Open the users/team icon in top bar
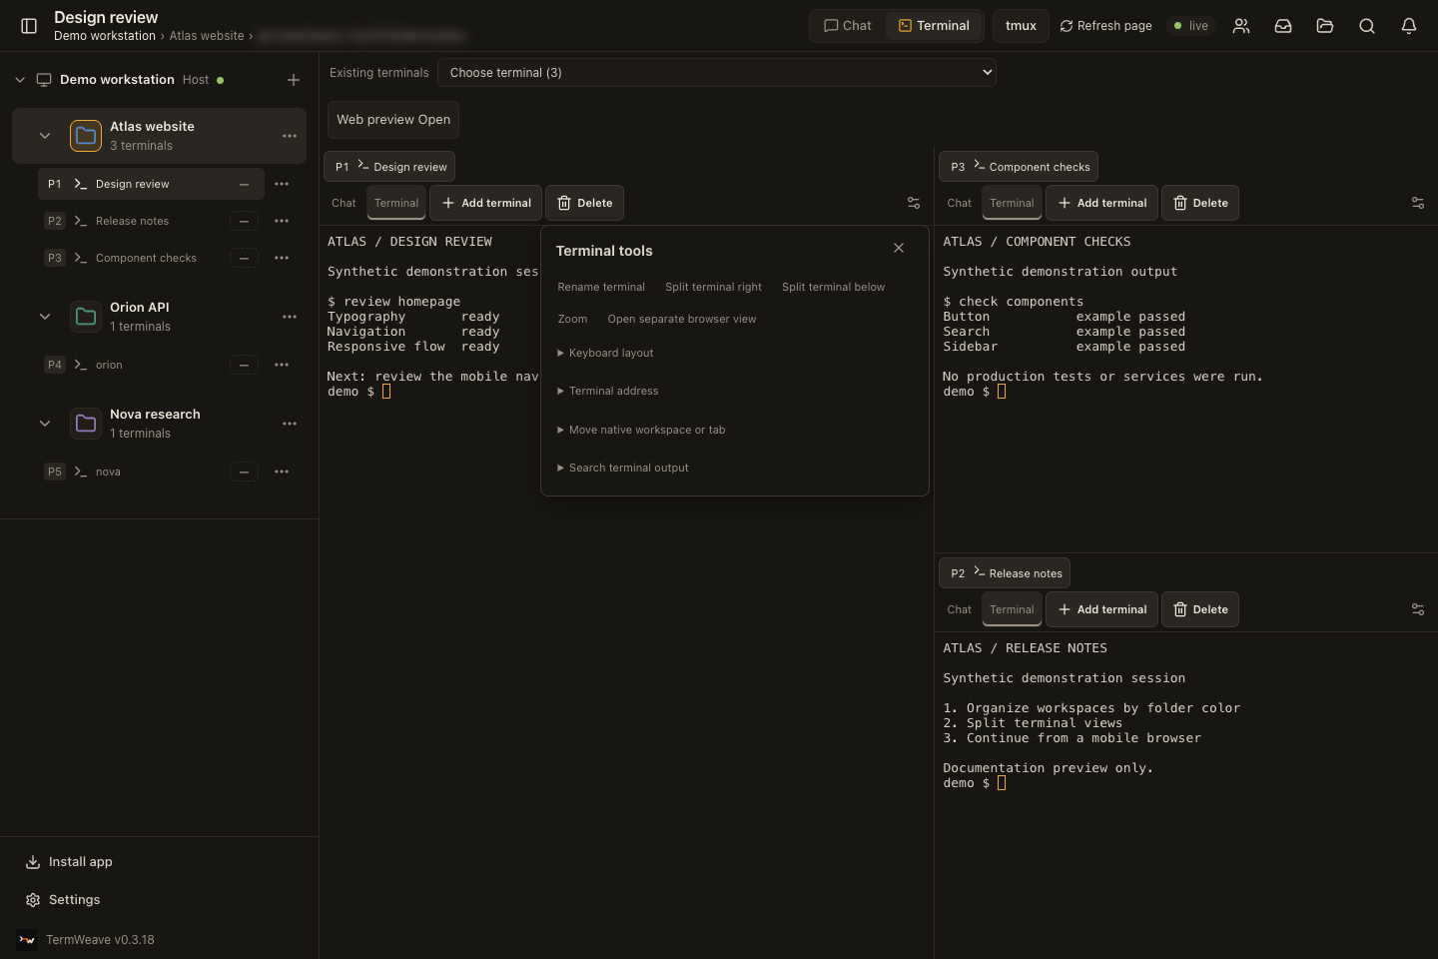 tap(1241, 26)
